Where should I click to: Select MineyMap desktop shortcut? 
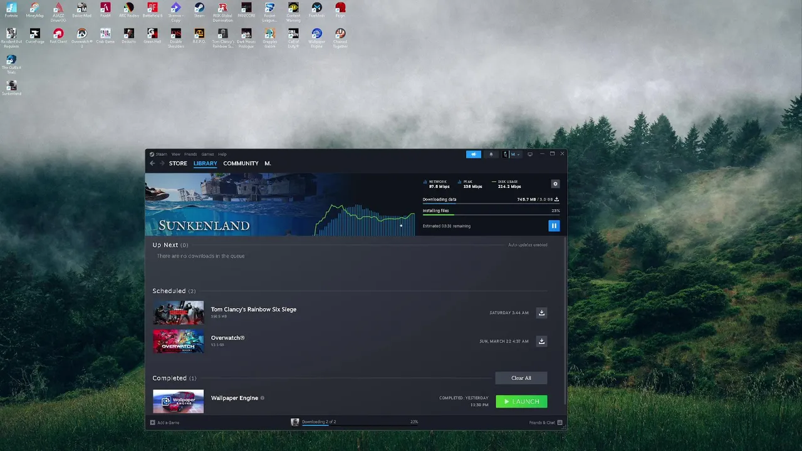[34, 11]
